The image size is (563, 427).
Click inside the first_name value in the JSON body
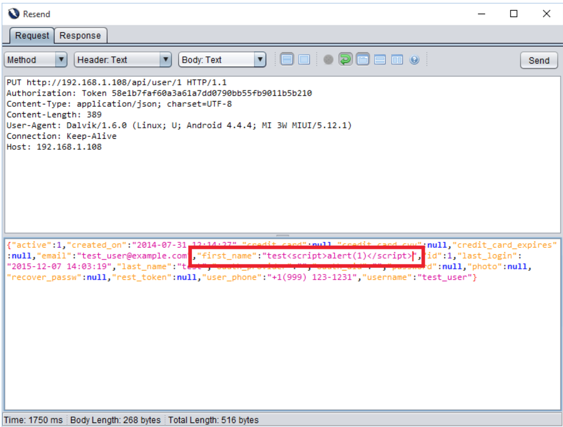[x=340, y=256]
